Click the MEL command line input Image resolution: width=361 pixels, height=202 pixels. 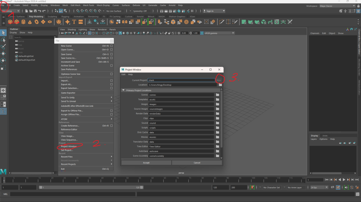(73, 194)
